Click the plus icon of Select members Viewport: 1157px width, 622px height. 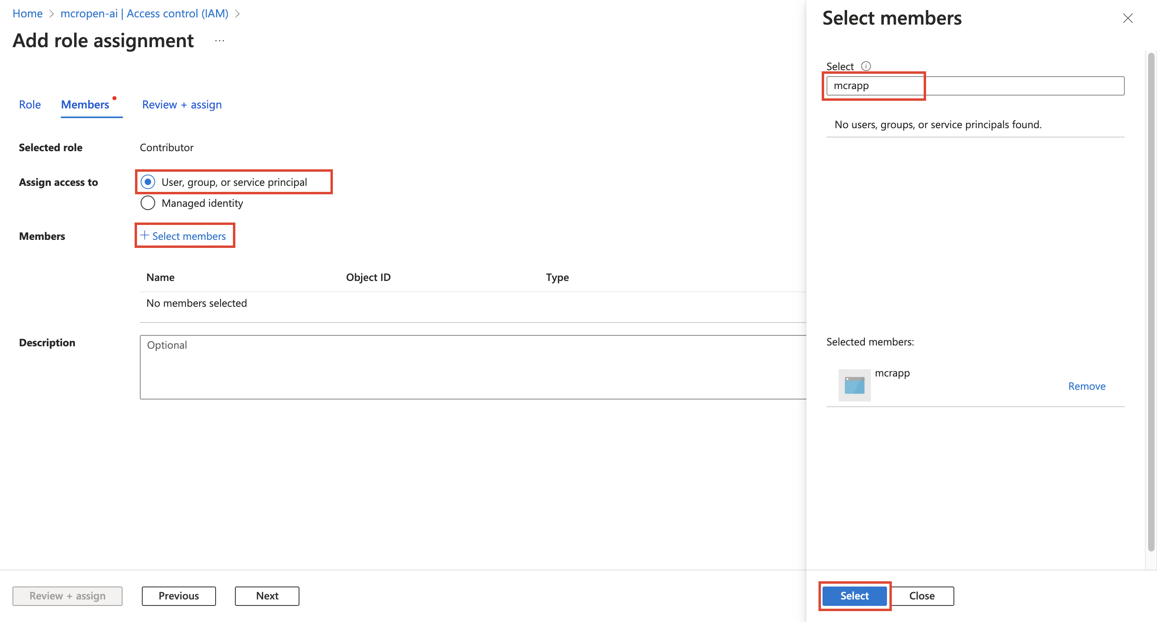pos(144,235)
